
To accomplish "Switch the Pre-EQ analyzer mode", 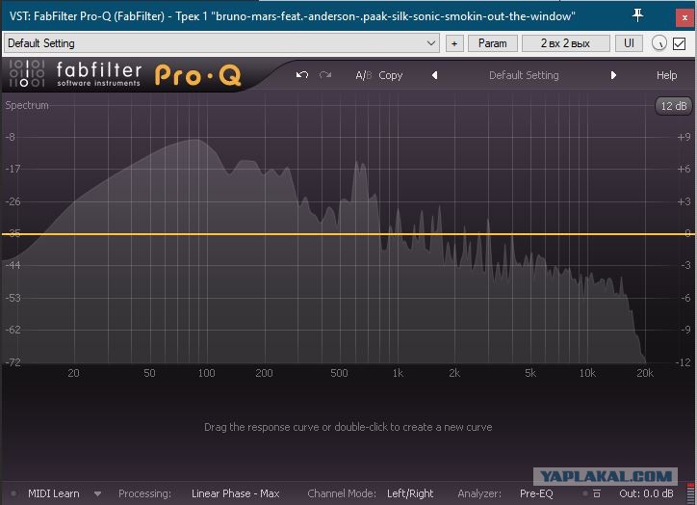I will 536,493.
